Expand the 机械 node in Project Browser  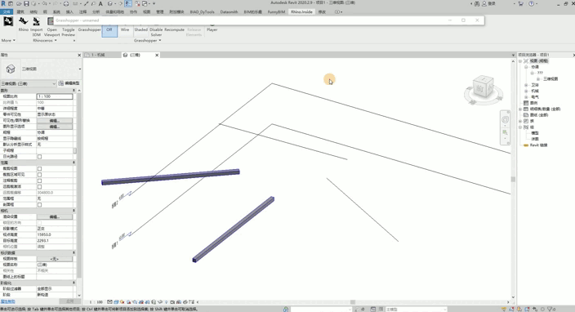(x=526, y=91)
